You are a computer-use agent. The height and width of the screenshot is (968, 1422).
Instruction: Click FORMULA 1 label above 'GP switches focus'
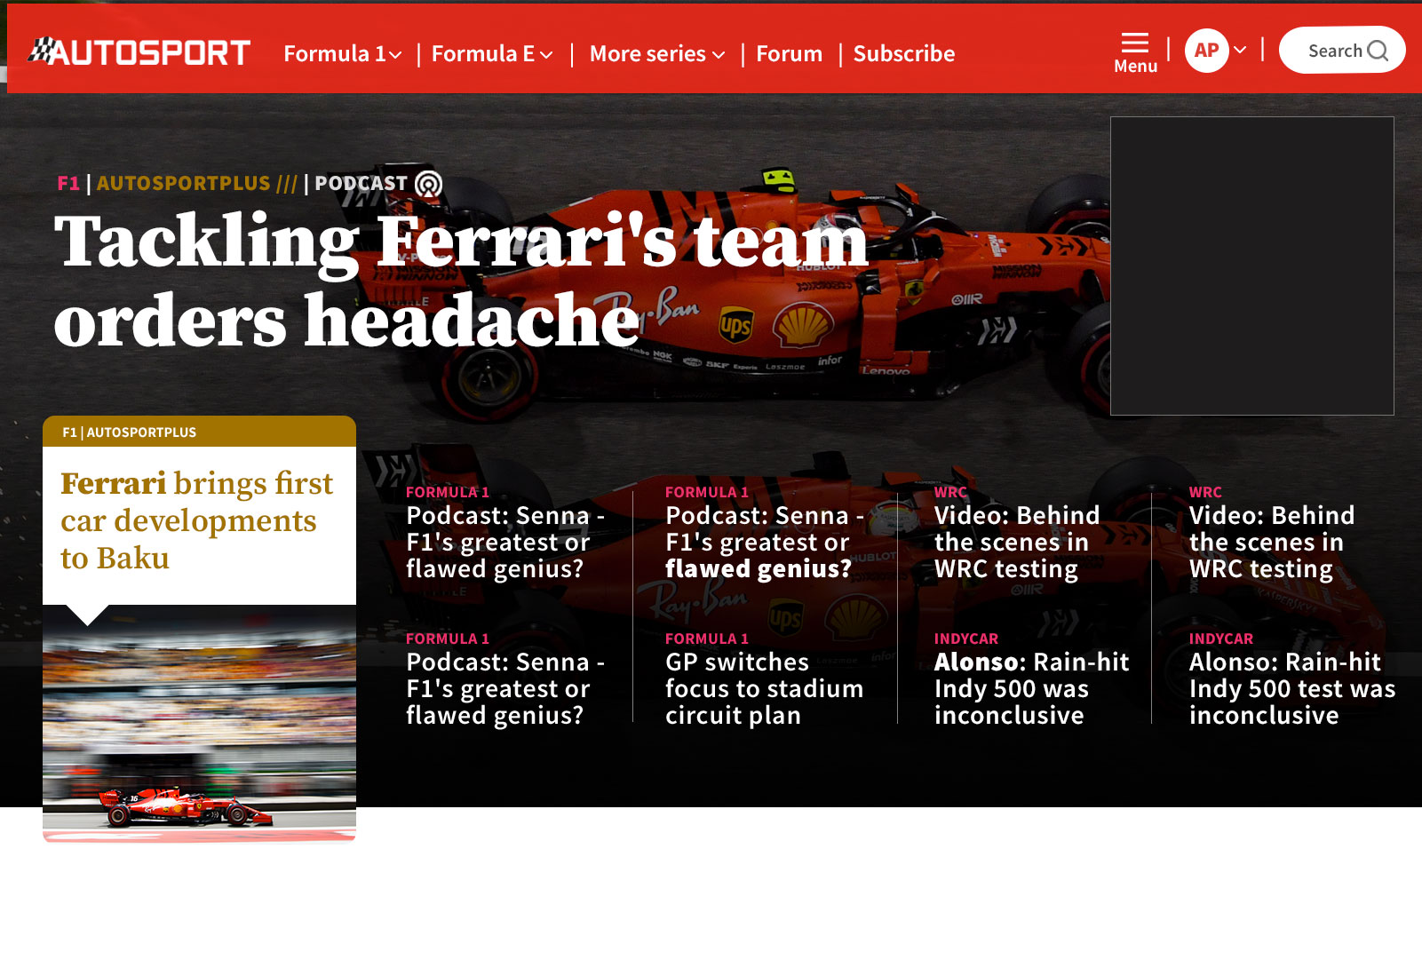tap(707, 639)
